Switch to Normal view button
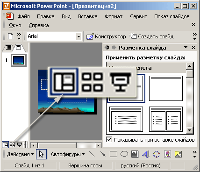Image resolution: width=200 pixels, height=172 pixels. (6, 145)
